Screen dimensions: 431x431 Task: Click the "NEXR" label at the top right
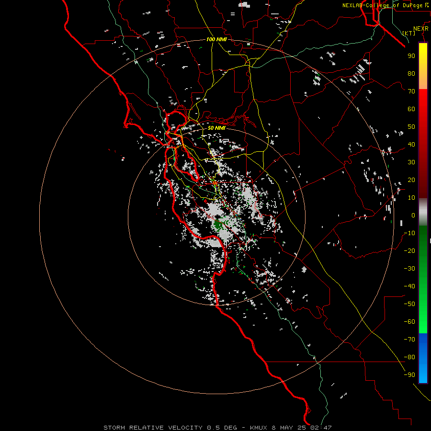click(421, 29)
